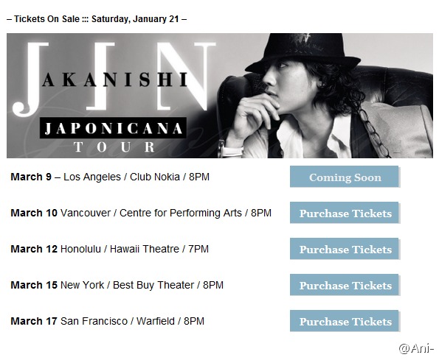Click the black fedora hat in photo
The width and height of the screenshot is (439, 360).
(x=303, y=52)
